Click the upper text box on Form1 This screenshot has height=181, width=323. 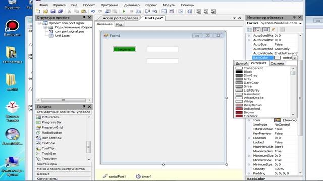tap(163, 49)
